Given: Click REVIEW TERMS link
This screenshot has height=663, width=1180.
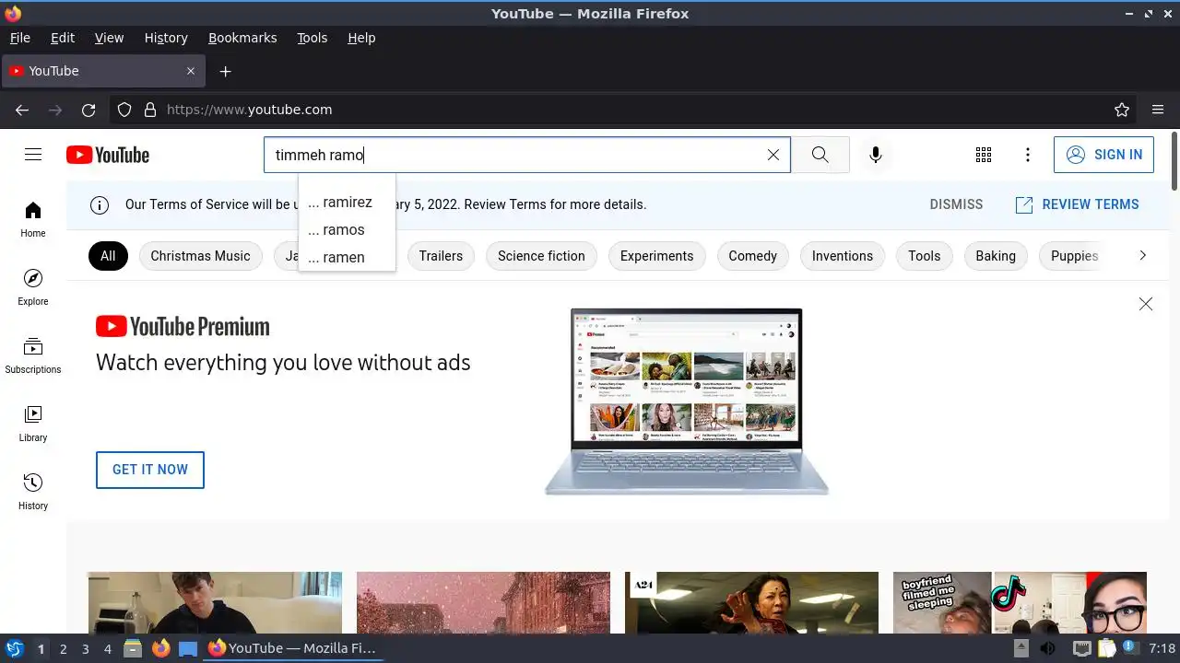Looking at the screenshot, I should [1077, 204].
